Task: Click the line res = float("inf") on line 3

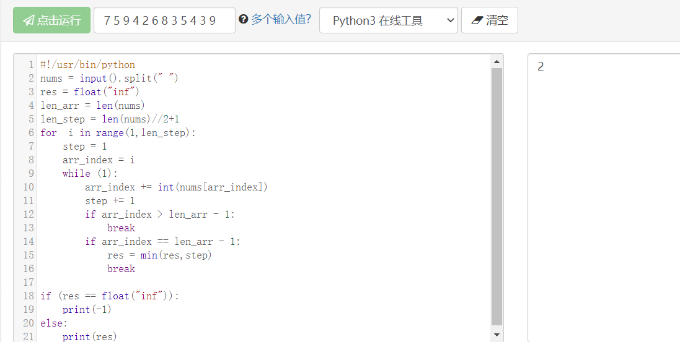Action: click(x=90, y=92)
